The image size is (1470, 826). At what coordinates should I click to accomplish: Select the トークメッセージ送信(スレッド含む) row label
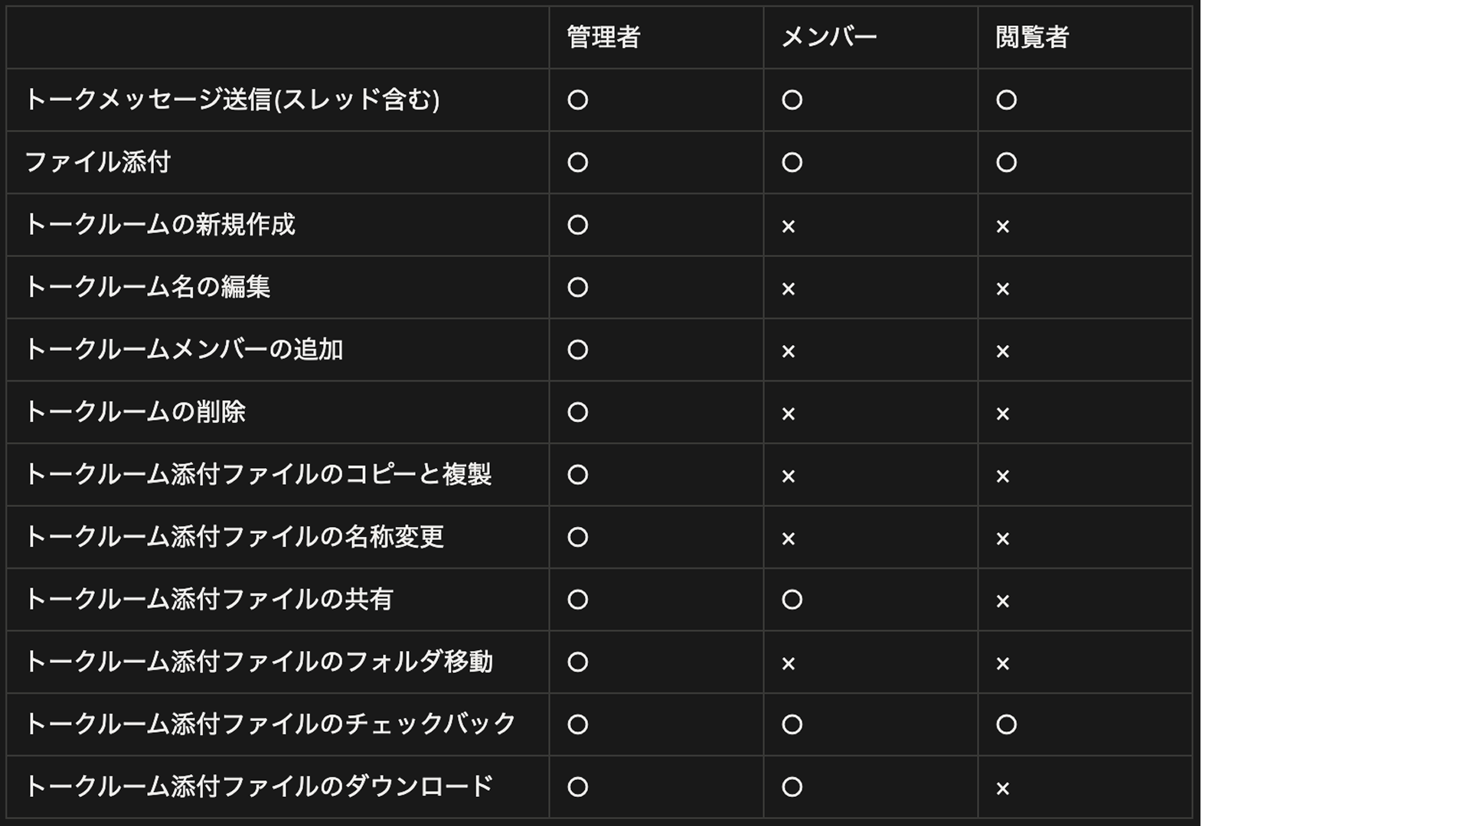(232, 99)
